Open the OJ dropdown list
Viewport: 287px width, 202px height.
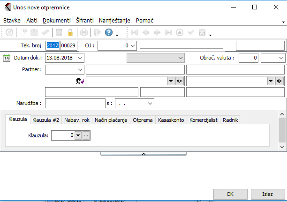[x=132, y=45]
